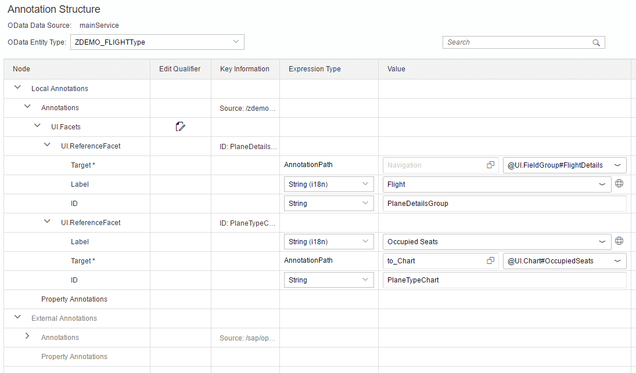The image size is (636, 373).
Task: Collapse the first UI.ReferenceFacet node
Action: 47,145
